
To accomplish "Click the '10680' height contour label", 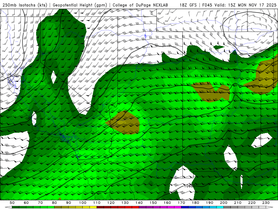I will pos(189,186).
